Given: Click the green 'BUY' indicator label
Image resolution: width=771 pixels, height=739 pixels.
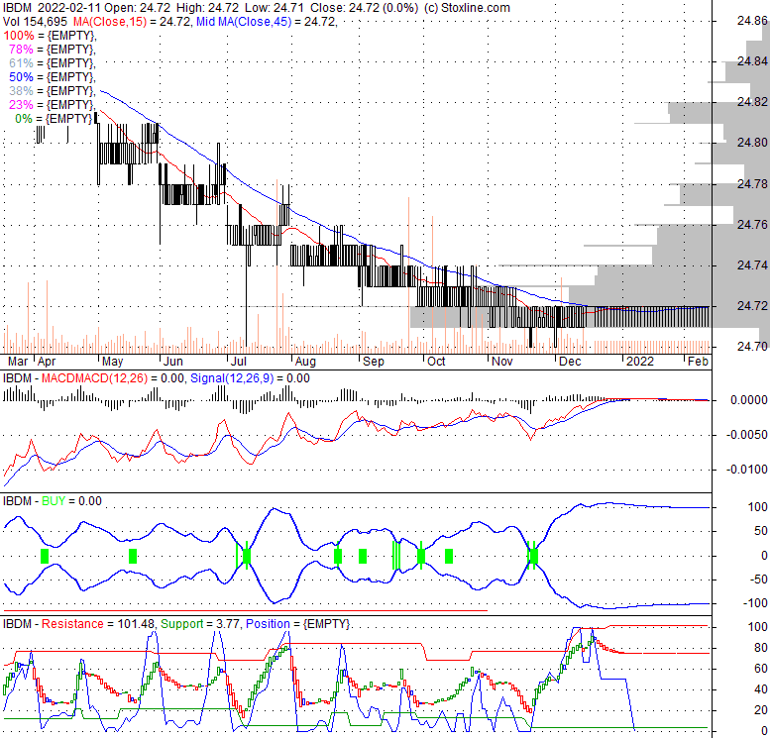Looking at the screenshot, I should click(x=54, y=501).
